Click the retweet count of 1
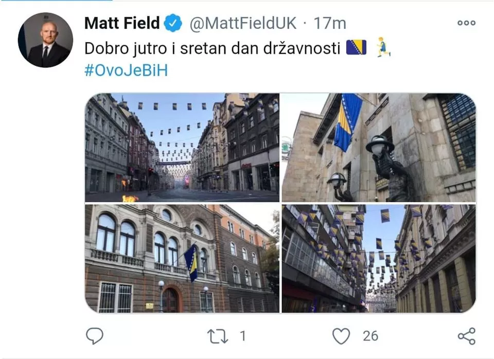Screen dimensions: 494x359 pos(243,336)
